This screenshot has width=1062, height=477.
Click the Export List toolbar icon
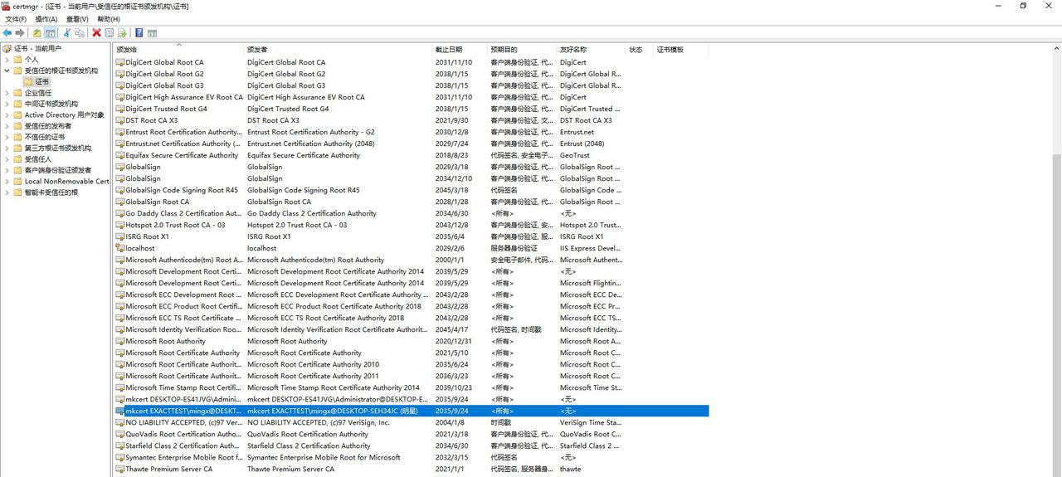(x=122, y=33)
